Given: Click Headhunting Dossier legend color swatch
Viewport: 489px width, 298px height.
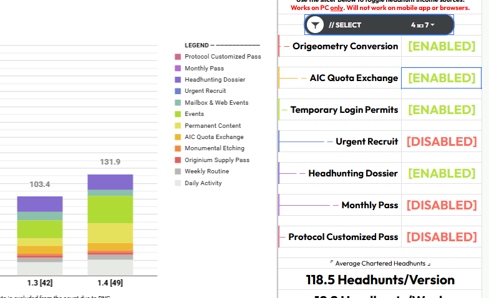Looking at the screenshot, I should click(178, 80).
